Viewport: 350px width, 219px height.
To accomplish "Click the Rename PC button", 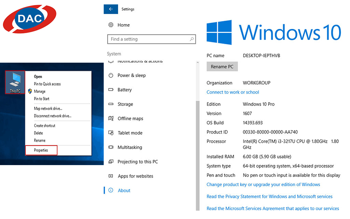I will [222, 67].
